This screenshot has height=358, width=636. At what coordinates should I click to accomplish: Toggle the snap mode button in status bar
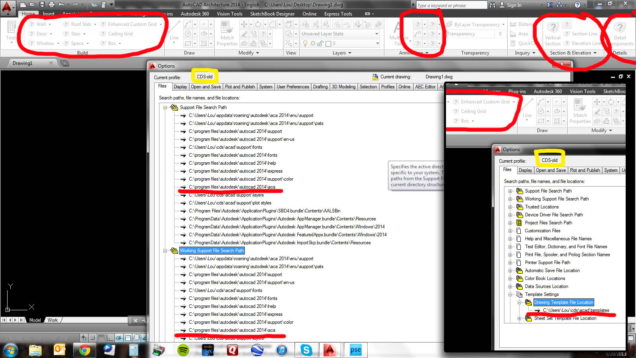coord(93,338)
